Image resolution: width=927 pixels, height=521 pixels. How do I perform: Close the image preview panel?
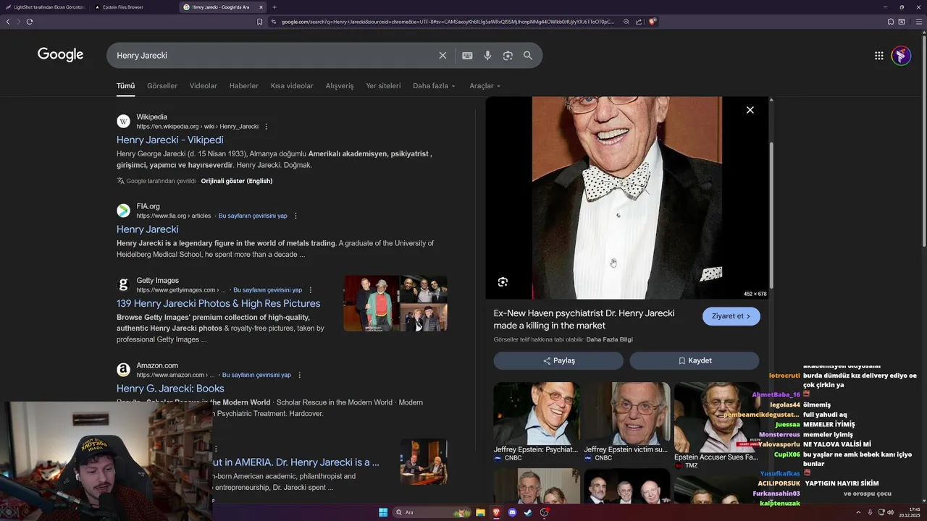tap(750, 110)
